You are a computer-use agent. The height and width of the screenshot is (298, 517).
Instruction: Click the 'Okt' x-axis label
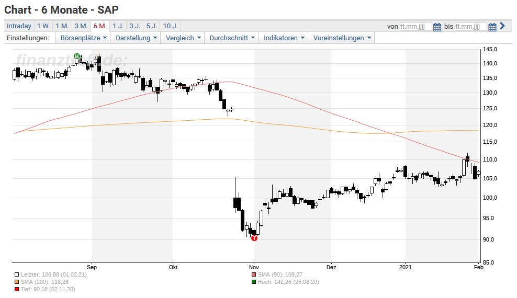point(173,267)
